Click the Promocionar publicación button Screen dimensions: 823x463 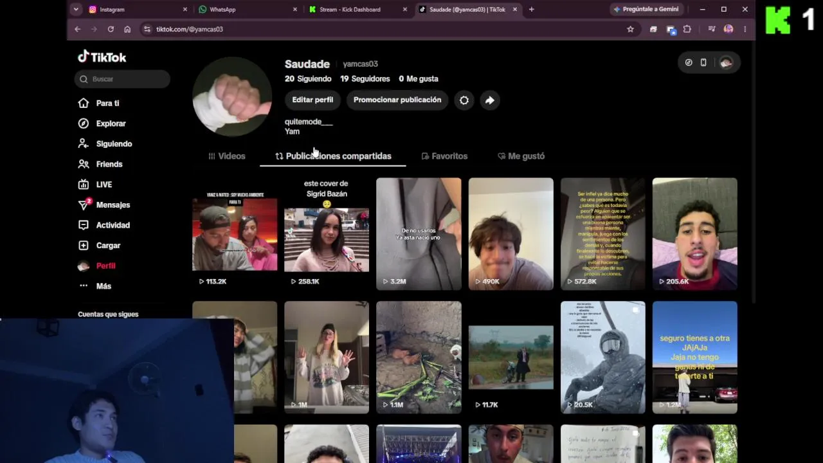pos(397,100)
